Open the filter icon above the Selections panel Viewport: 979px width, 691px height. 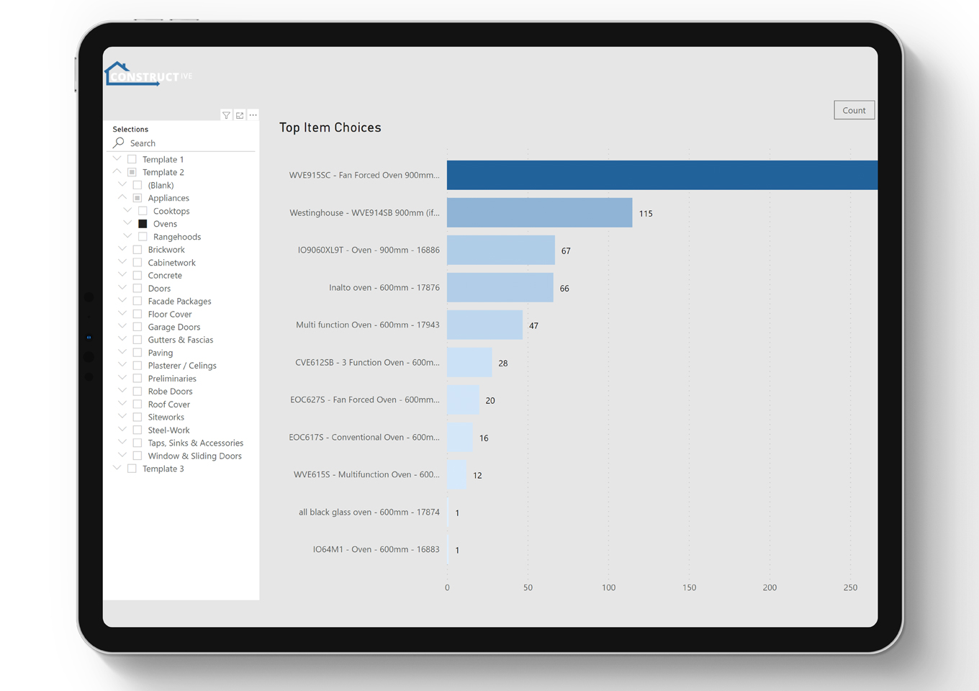[x=226, y=115]
